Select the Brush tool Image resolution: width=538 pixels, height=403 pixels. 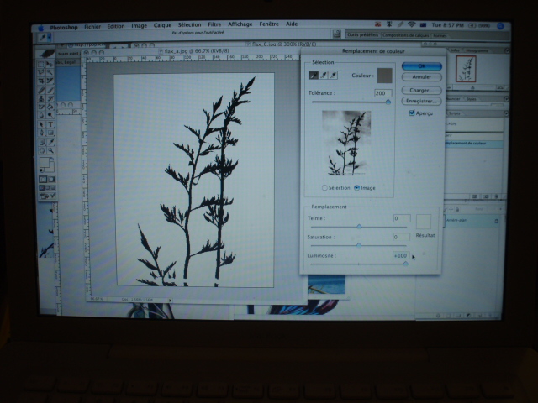click(50, 91)
